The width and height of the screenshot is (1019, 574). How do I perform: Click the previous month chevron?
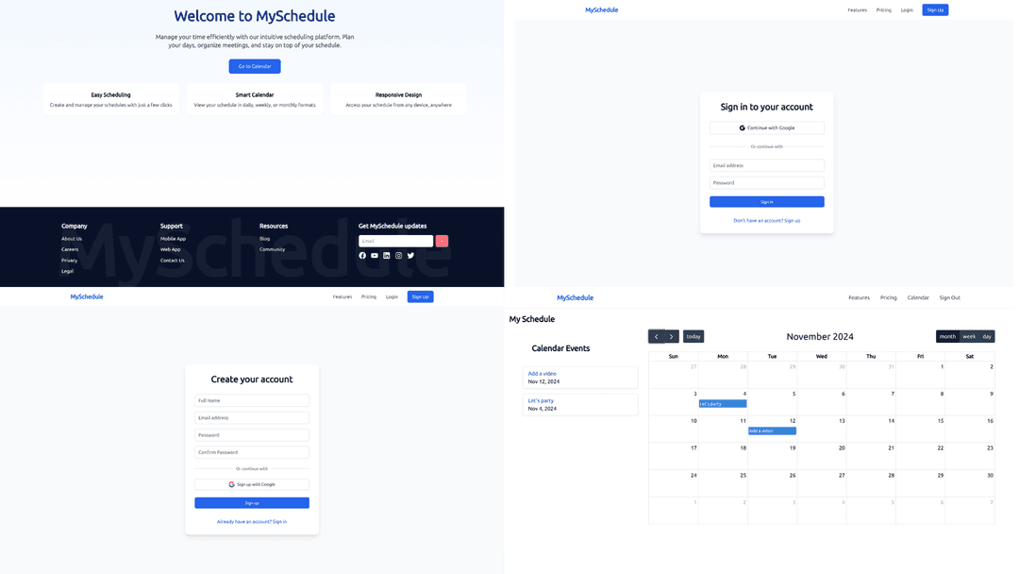tap(656, 336)
